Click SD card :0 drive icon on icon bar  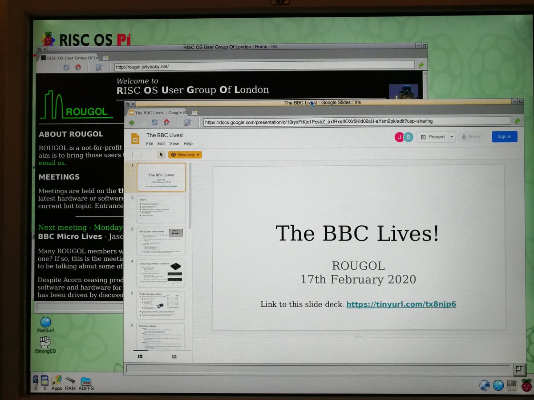click(44, 383)
